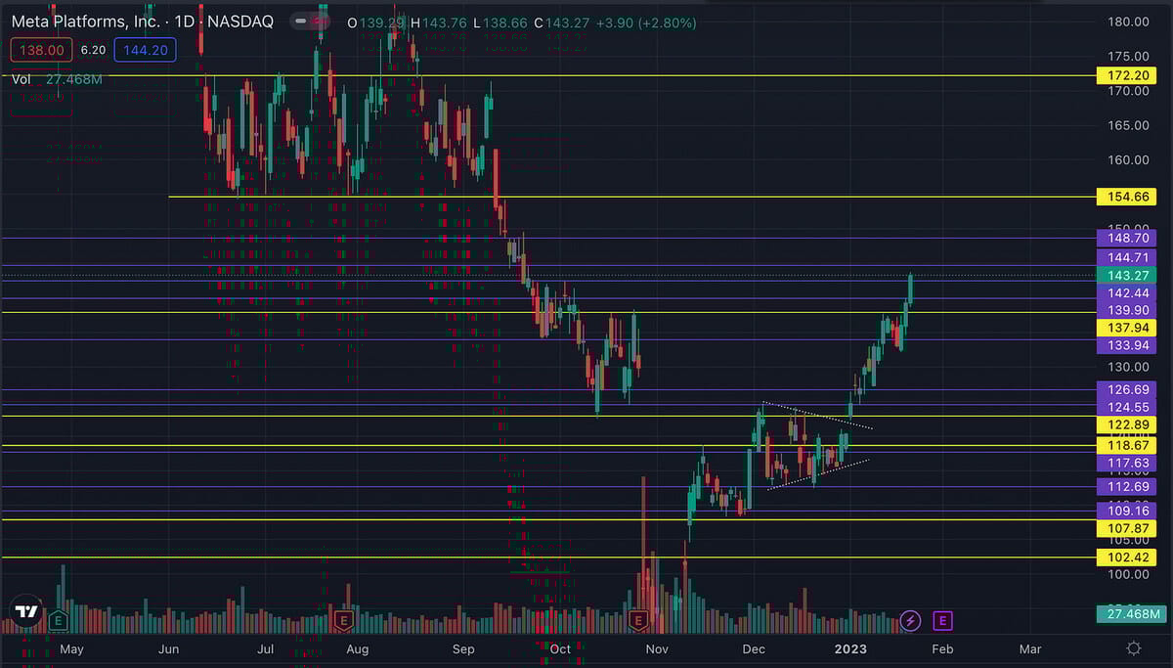
Task: Open the purple upcoming earnings E marker
Action: [942, 620]
